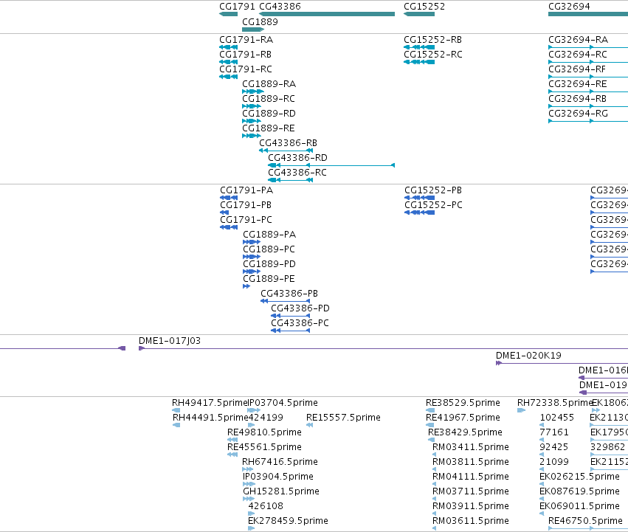The image size is (628, 532).
Task: Click transcript CG32694-RA
Action: (578, 40)
